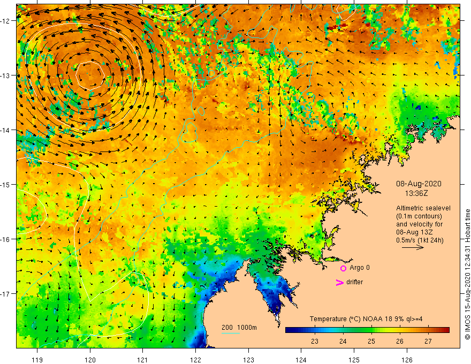Click the '(0.1m contours)' text
471x364 pixels.
419,216
